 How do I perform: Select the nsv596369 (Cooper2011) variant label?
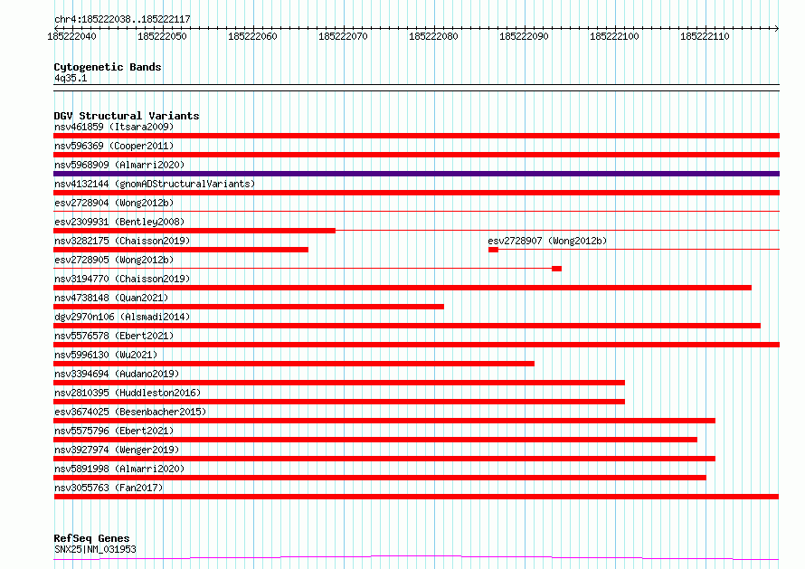click(114, 146)
